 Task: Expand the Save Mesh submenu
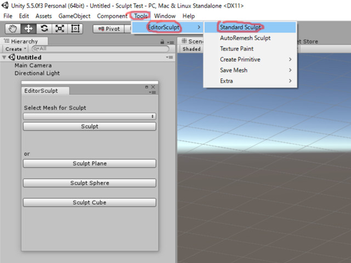250,70
